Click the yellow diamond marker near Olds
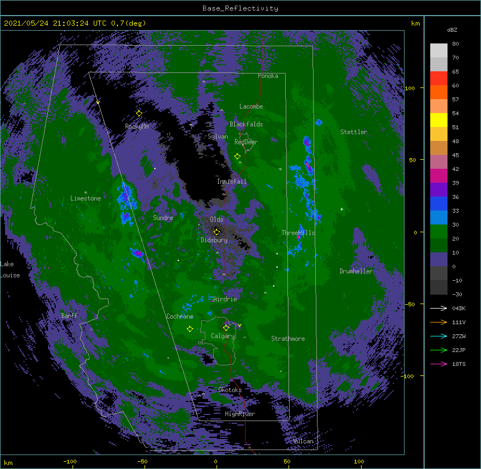This screenshot has height=469, width=481. coord(217,232)
